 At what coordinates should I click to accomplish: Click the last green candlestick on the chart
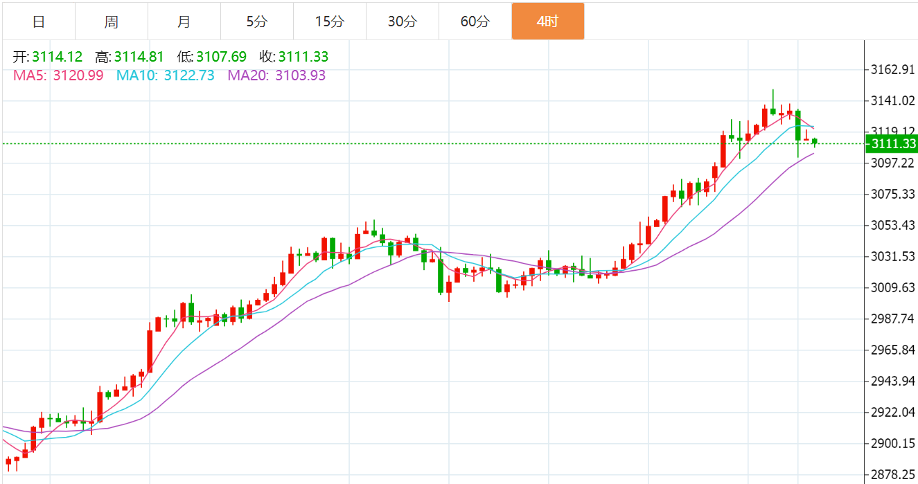(x=815, y=142)
